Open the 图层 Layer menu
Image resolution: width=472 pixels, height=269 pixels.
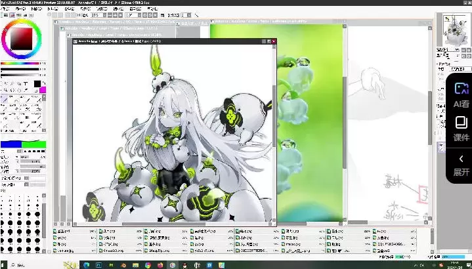coord(53,9)
